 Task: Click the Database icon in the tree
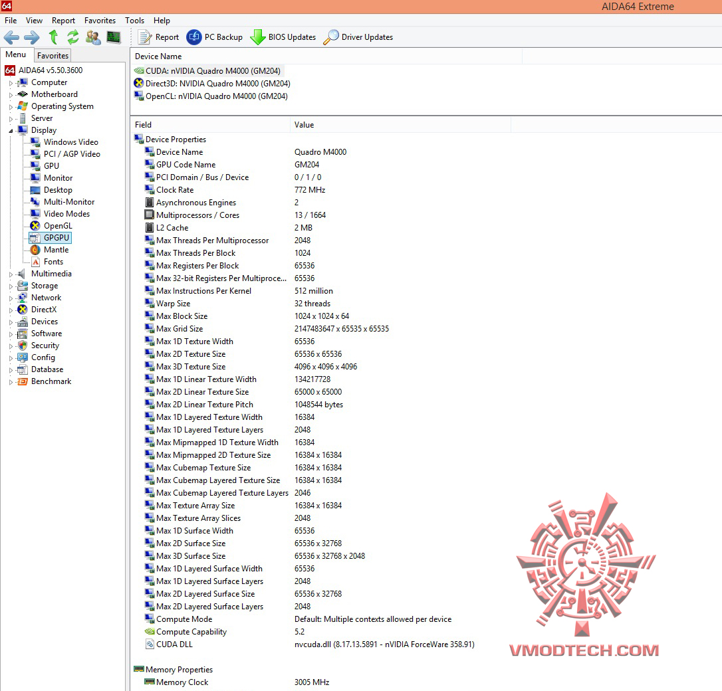(x=22, y=369)
